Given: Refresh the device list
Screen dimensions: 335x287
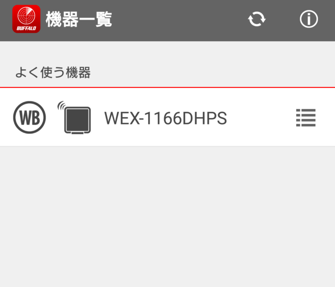Looking at the screenshot, I should click(x=257, y=19).
